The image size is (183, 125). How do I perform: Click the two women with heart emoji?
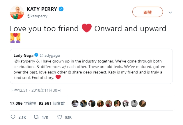point(15,38)
